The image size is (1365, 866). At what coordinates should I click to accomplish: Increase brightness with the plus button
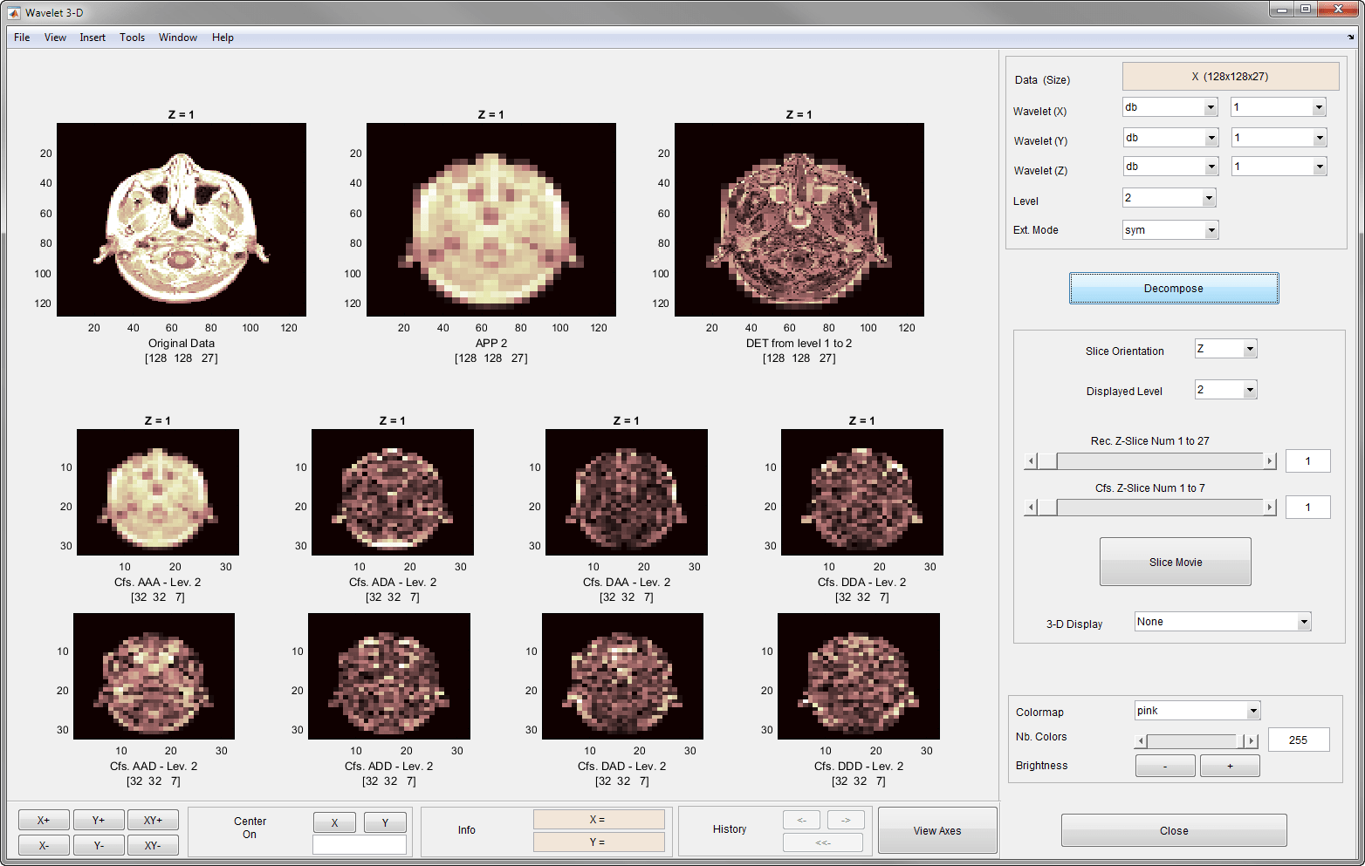(x=1230, y=766)
